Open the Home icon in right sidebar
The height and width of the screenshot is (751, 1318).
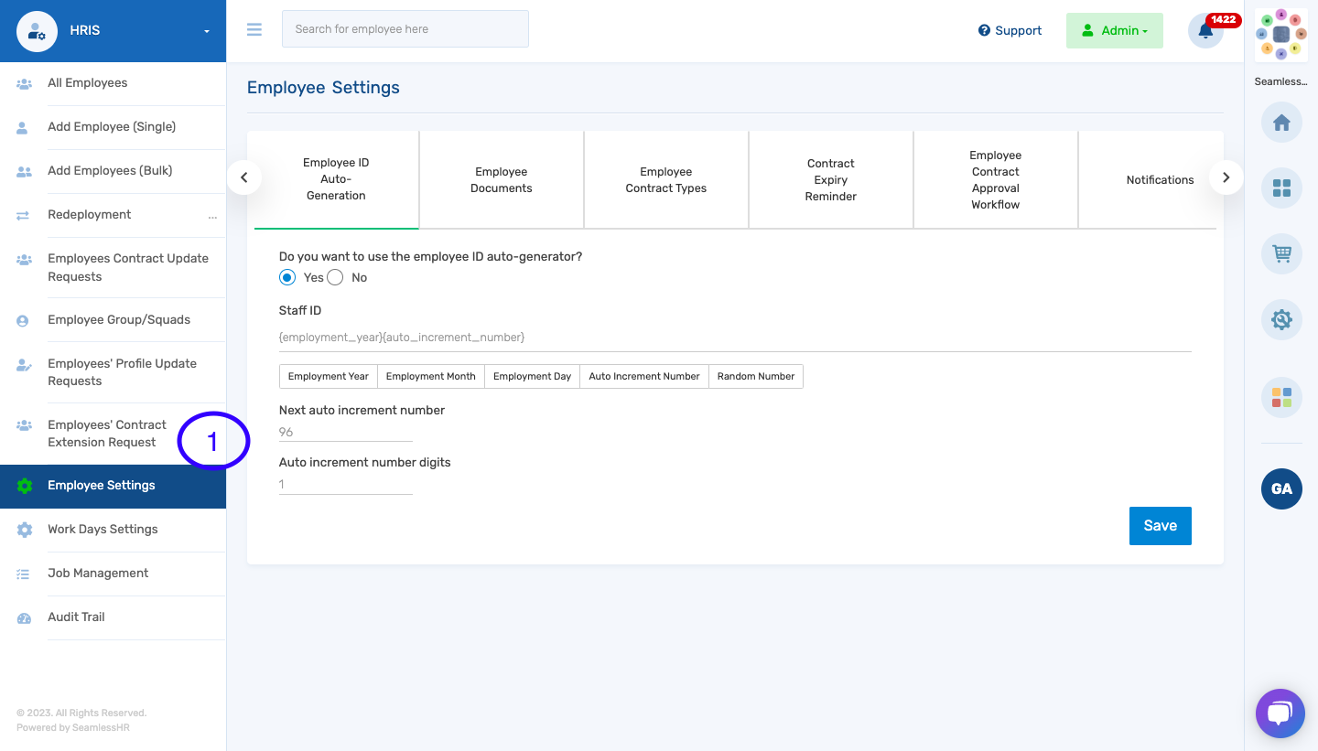[x=1280, y=123]
